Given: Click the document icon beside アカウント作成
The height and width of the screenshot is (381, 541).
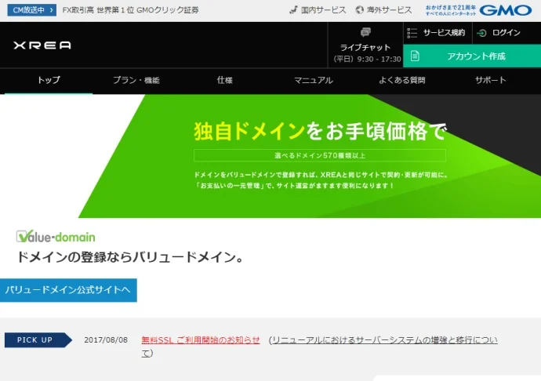Looking at the screenshot, I should [415, 56].
